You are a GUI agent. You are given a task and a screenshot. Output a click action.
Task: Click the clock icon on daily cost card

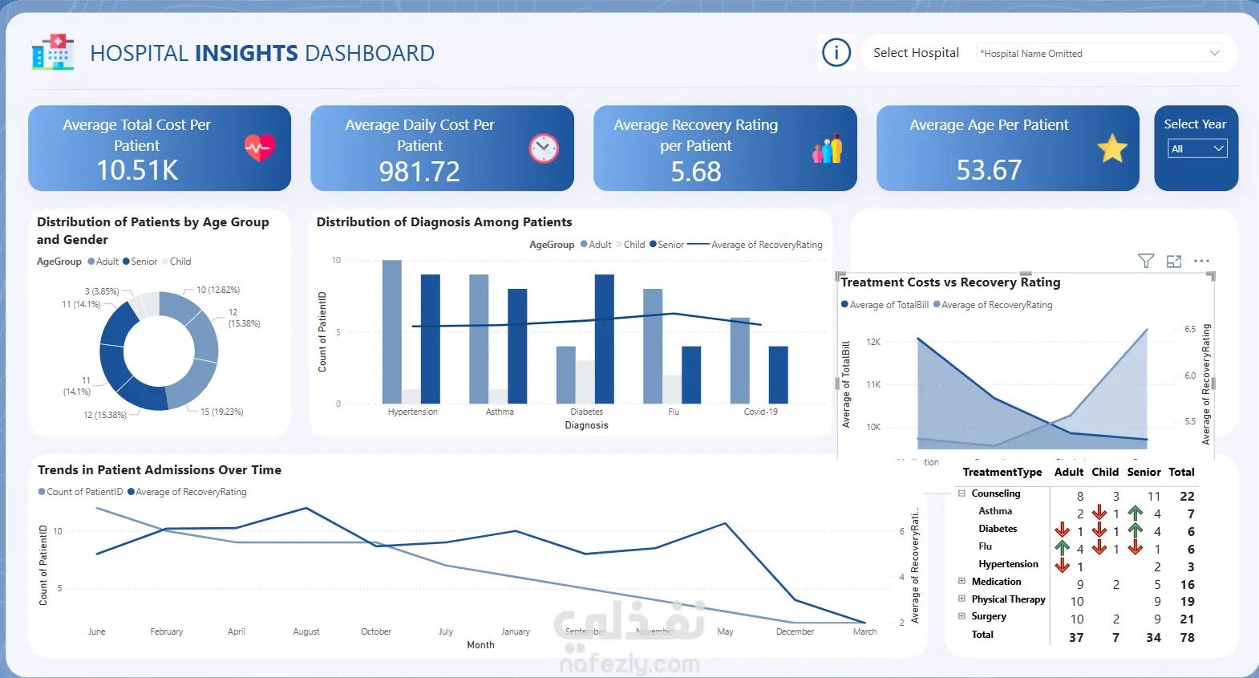544,148
